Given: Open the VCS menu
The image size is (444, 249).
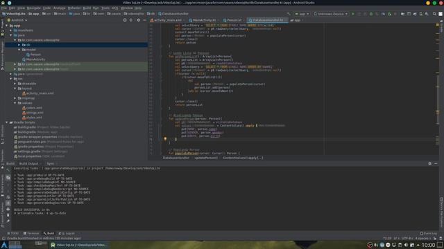Looking at the screenshot, I should click(x=114, y=8).
